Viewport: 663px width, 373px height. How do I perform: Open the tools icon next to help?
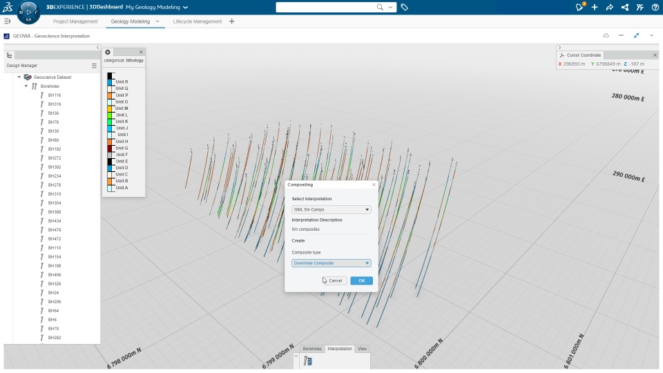point(640,7)
